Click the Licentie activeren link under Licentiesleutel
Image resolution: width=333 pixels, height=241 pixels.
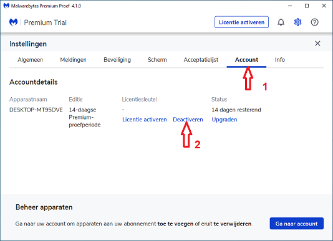(145, 120)
